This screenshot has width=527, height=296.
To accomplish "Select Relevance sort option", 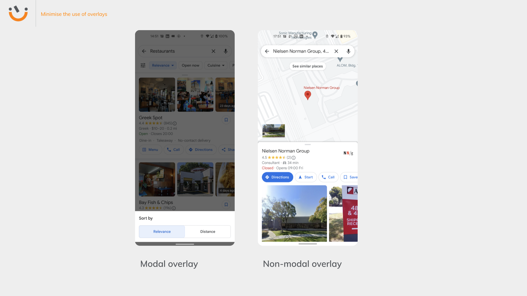I will pos(162,231).
